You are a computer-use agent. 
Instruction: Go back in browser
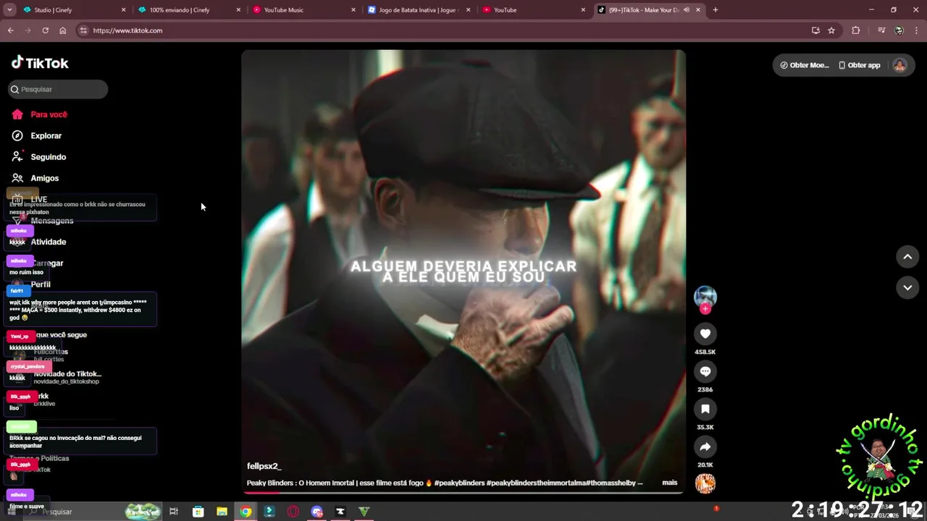pyautogui.click(x=10, y=30)
